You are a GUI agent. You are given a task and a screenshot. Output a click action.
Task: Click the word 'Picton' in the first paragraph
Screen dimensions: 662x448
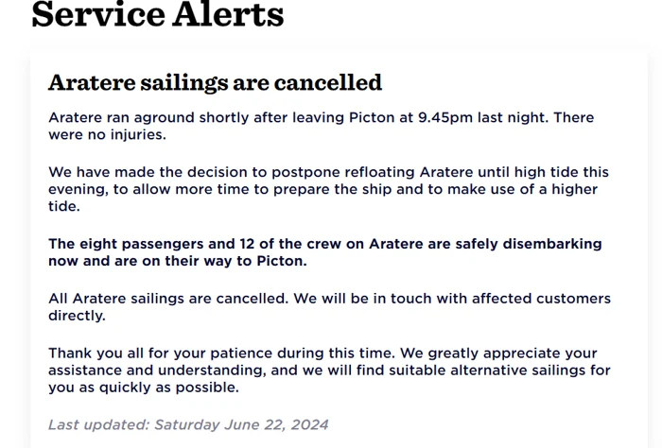372,117
